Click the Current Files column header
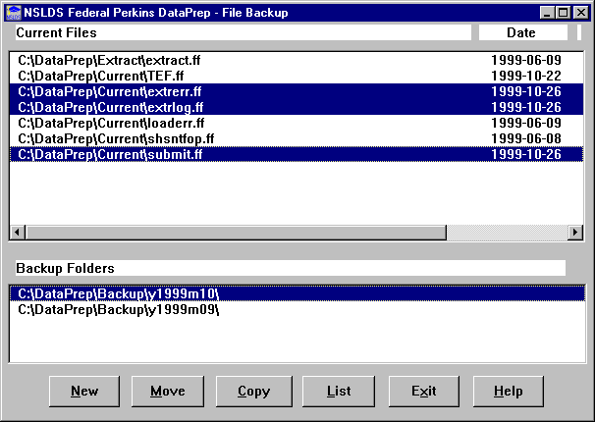Screen dimensions: 595x422 243,32
